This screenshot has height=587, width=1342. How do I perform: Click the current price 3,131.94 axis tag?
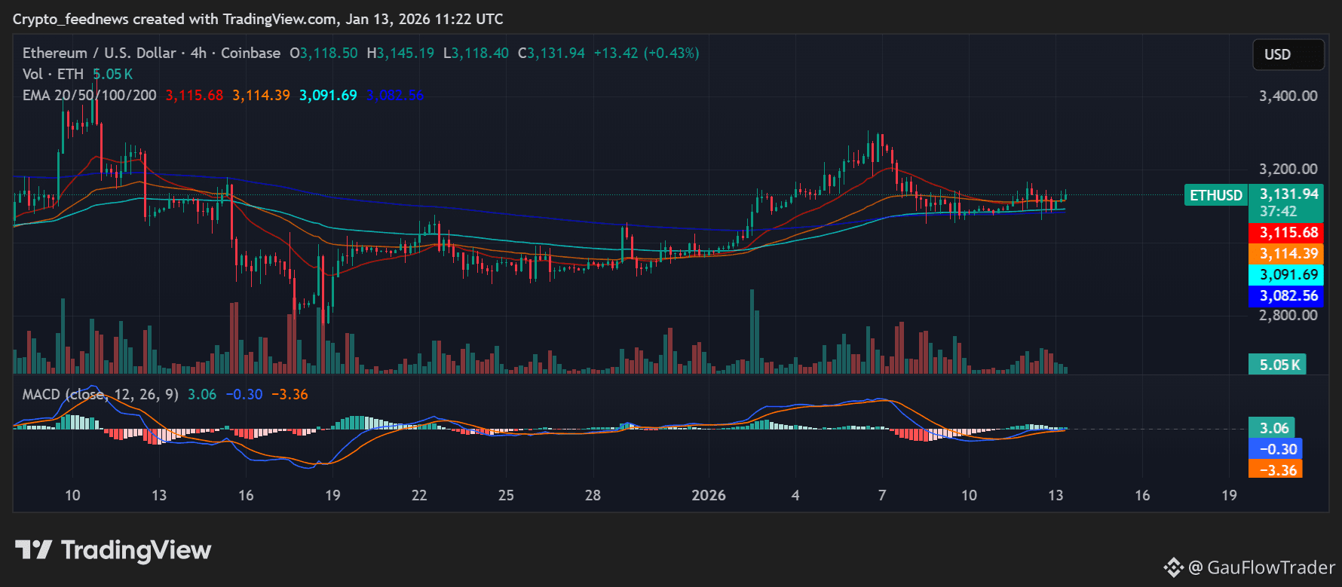(1288, 194)
